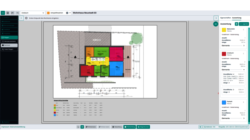The width and height of the screenshot is (250, 140).
Task: Open the Linoleum material dropdown
Action: tap(33, 13)
